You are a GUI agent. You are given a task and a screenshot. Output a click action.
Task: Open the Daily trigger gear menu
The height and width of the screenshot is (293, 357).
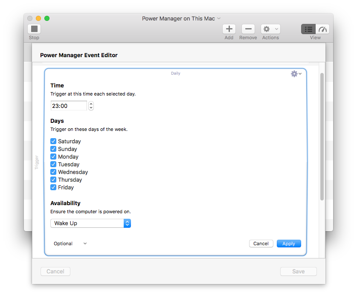coord(296,74)
